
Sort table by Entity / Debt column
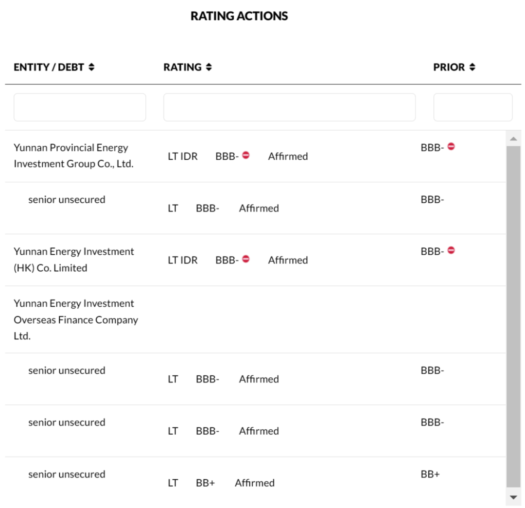91,68
